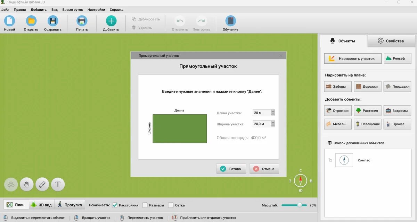Switch to the 3D-вид view tab
Image resolution: width=417 pixels, height=222 pixels.
tap(41, 205)
